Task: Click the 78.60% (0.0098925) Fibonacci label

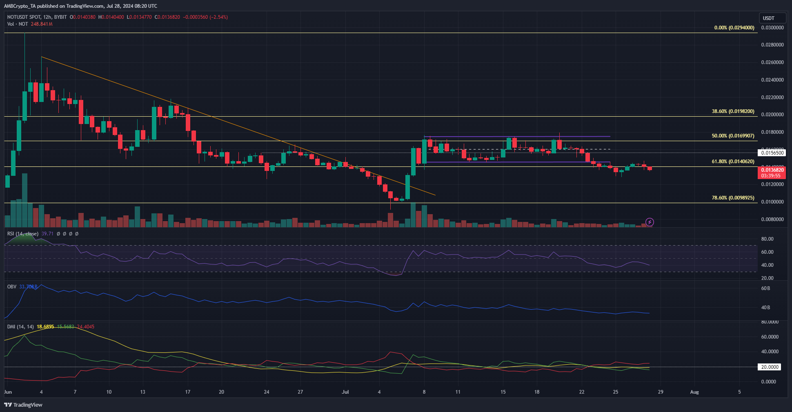Action: (x=733, y=198)
